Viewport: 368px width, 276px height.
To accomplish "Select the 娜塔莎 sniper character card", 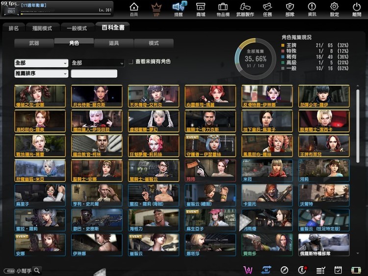I will 210,245.
